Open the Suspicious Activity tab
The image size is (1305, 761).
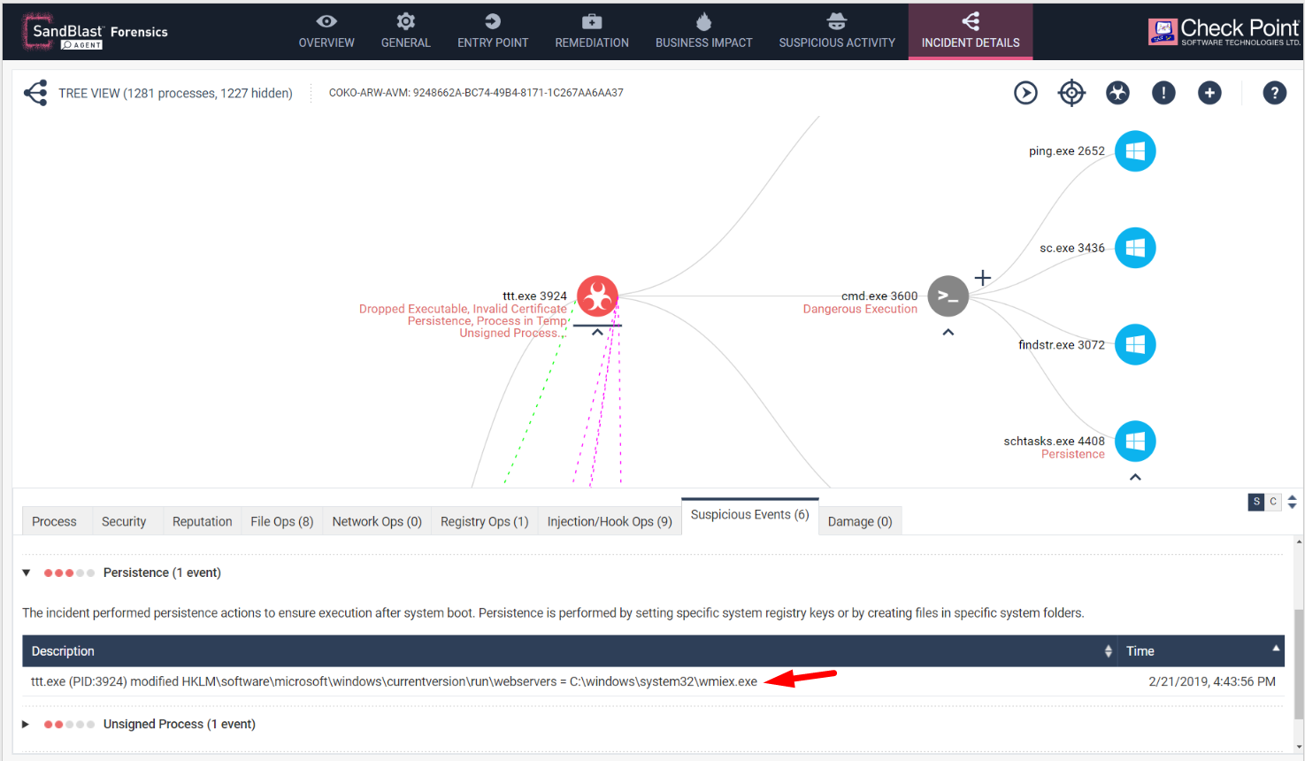coord(837,31)
